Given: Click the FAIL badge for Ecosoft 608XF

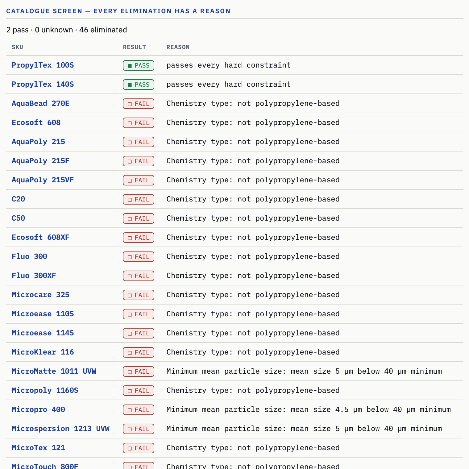Looking at the screenshot, I should (x=139, y=238).
